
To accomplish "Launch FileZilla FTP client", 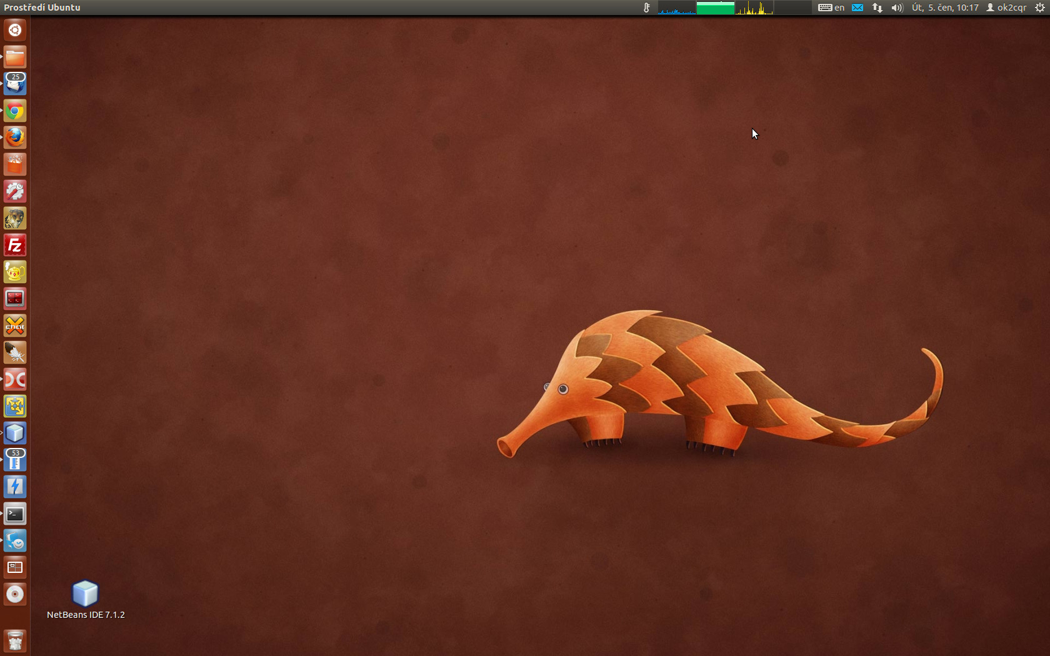I will click(15, 246).
